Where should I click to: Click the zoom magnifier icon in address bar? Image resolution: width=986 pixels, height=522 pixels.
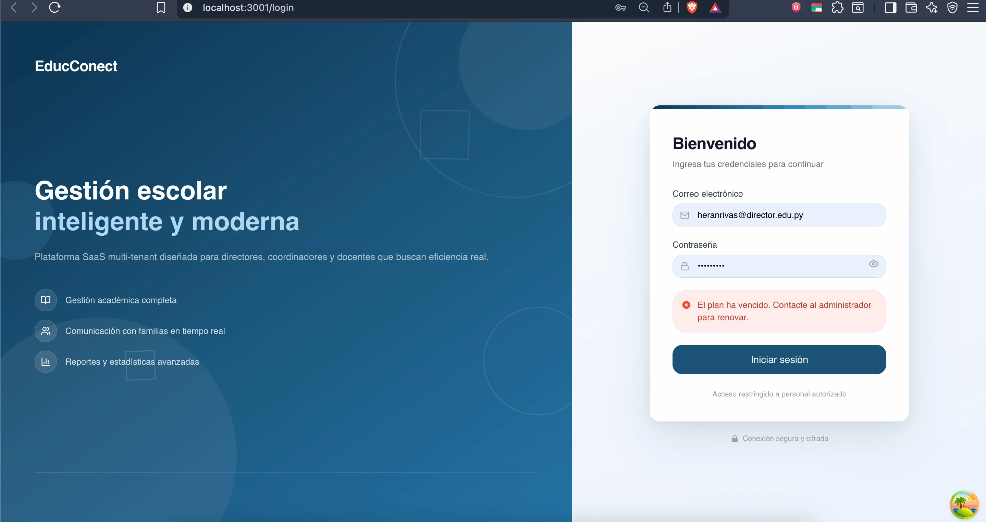[x=644, y=8]
